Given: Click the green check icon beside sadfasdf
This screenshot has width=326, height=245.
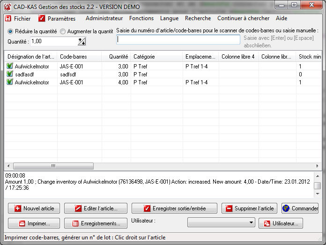Looking at the screenshot, I should [10, 74].
